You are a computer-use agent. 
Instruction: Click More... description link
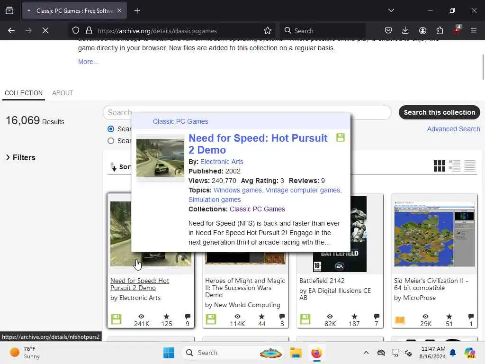coord(88,62)
